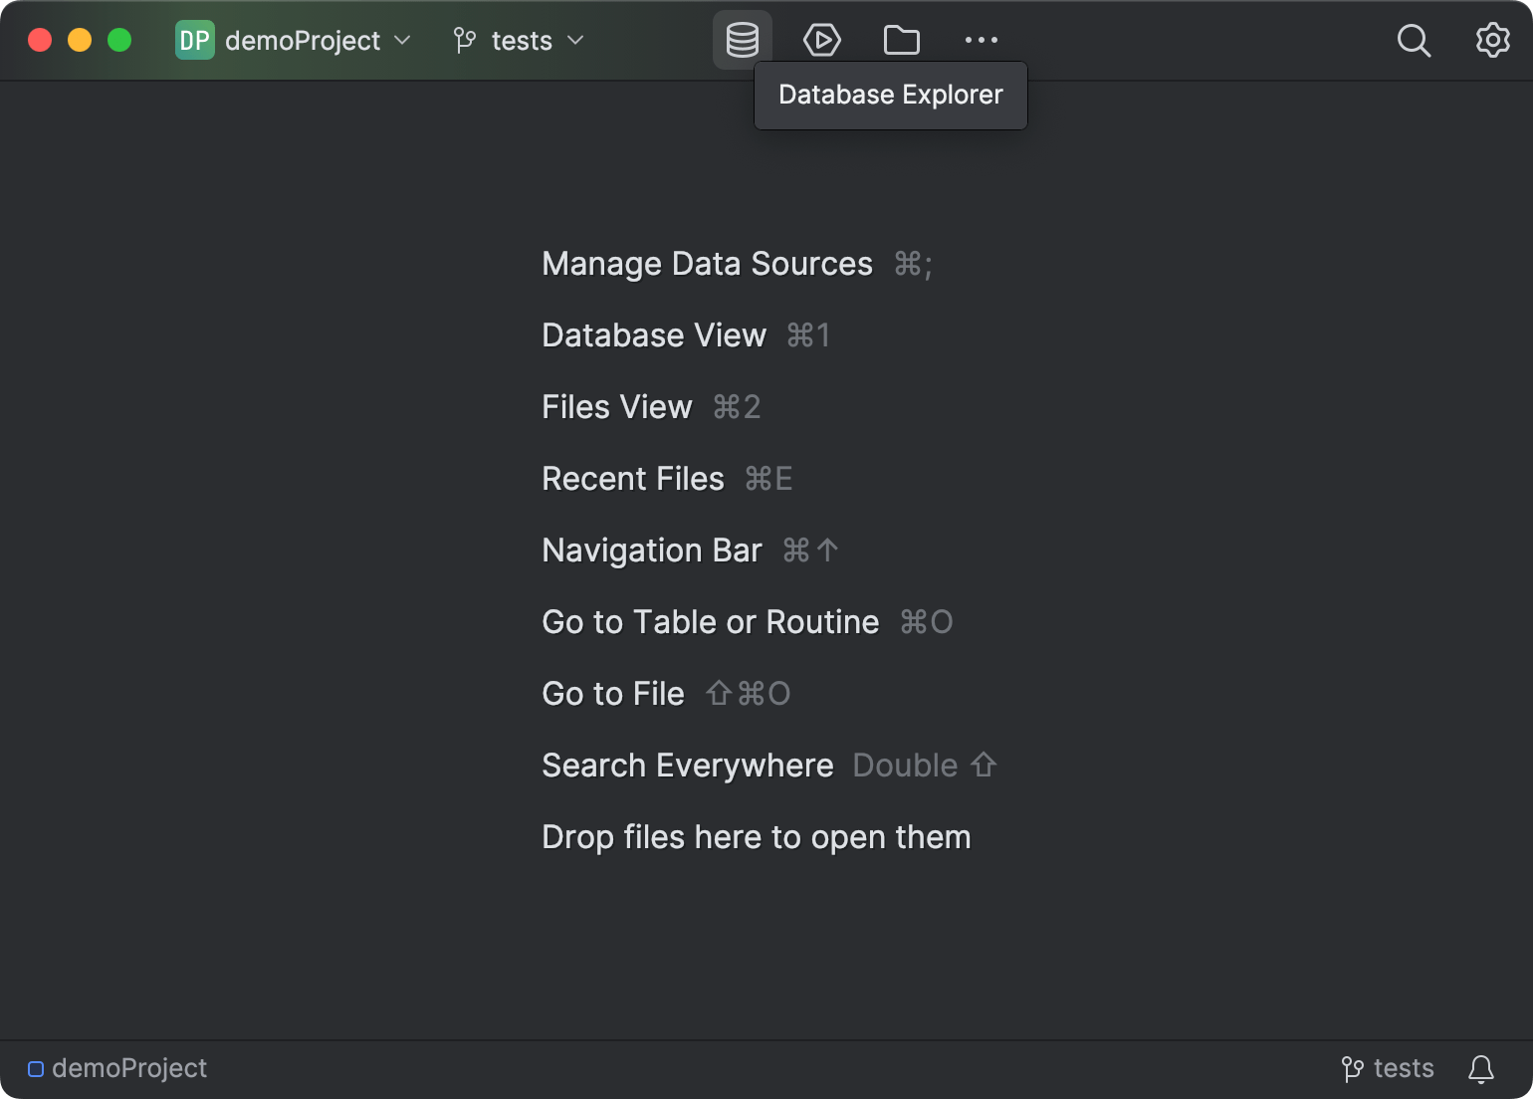This screenshot has width=1533, height=1099.
Task: Open the Services tool window icon
Action: coord(821,40)
